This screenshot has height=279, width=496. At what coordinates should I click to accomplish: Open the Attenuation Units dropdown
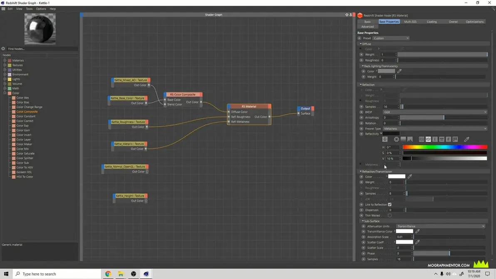(x=440, y=226)
